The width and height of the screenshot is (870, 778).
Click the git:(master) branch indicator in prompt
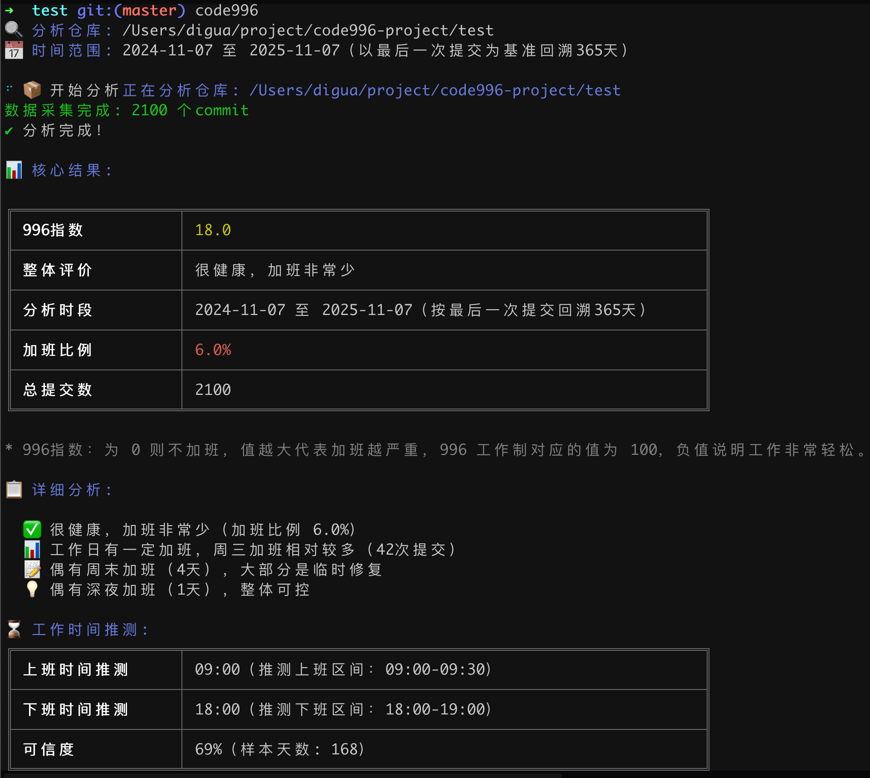pyautogui.click(x=131, y=10)
